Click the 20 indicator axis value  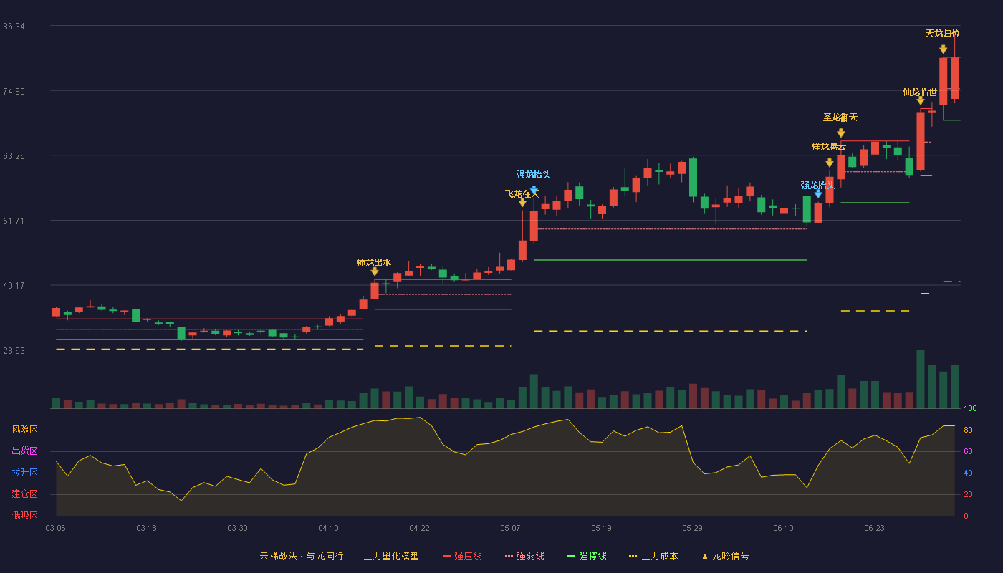click(x=968, y=494)
